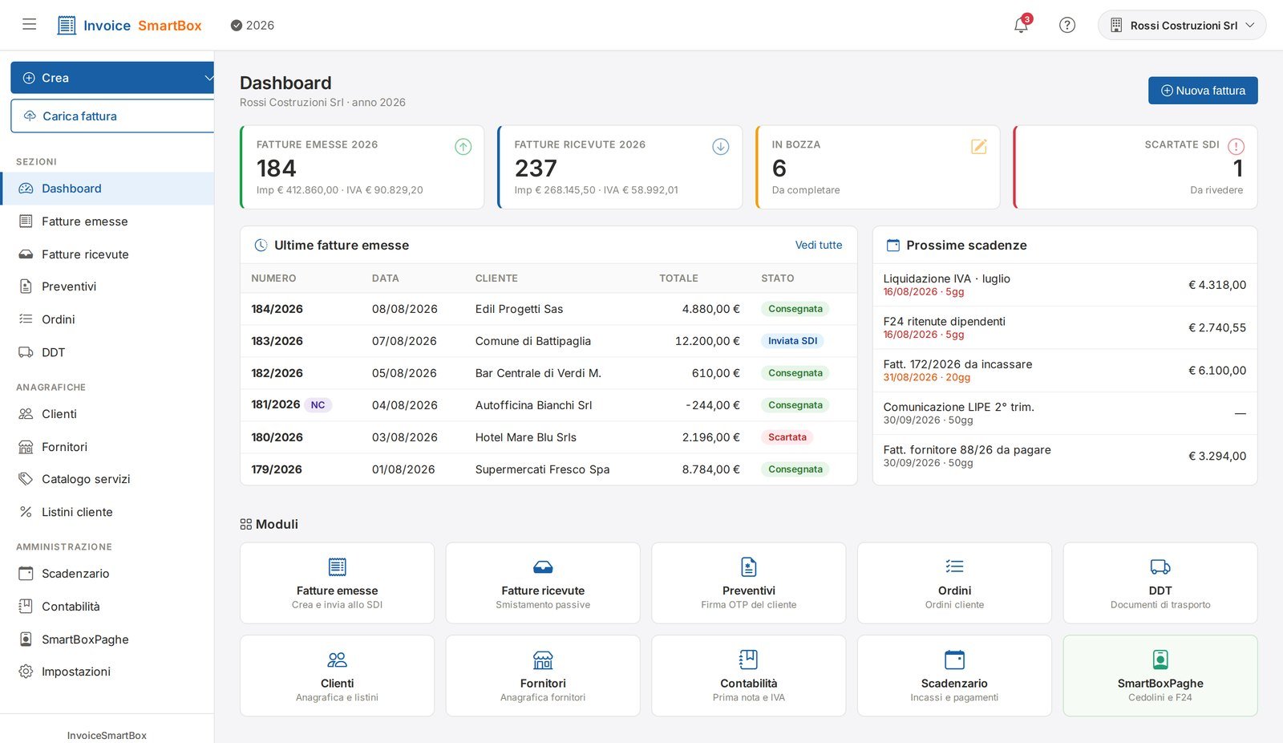Toggle the hamburger sidebar menu

[x=29, y=24]
